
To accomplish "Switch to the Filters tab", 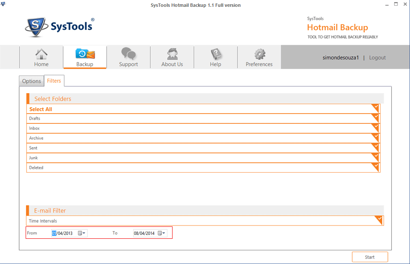I will (x=54, y=81).
